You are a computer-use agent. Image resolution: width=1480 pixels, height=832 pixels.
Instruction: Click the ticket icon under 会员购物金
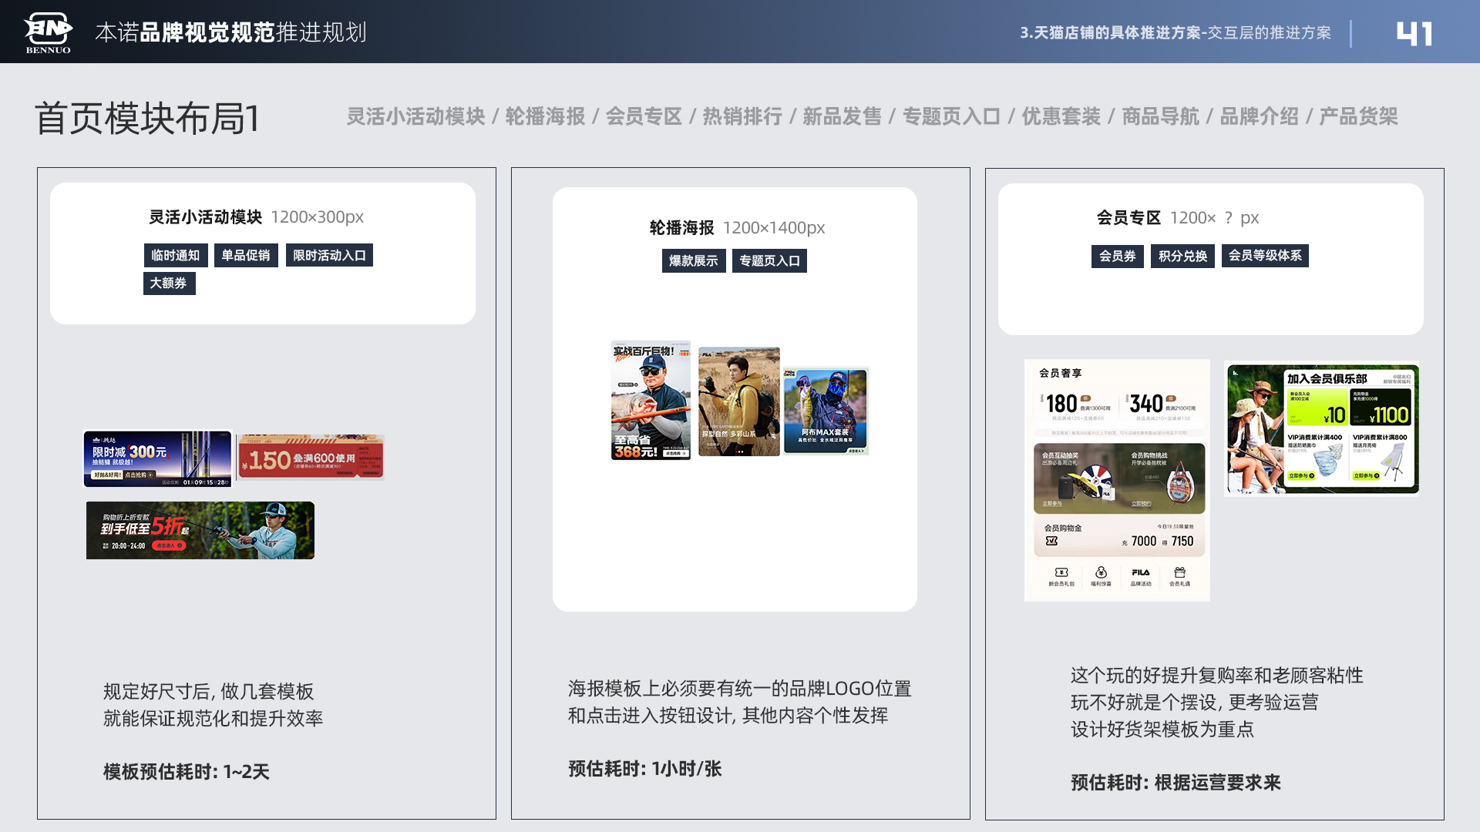coord(1051,541)
